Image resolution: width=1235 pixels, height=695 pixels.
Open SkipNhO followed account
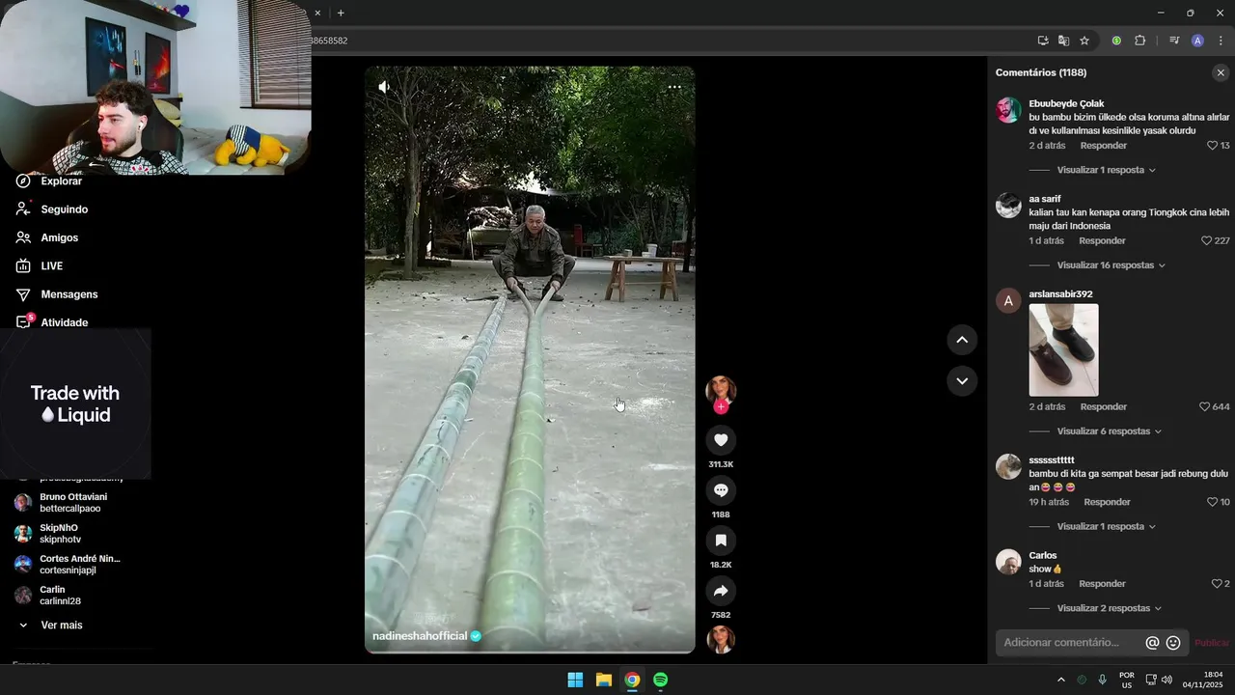pos(60,534)
